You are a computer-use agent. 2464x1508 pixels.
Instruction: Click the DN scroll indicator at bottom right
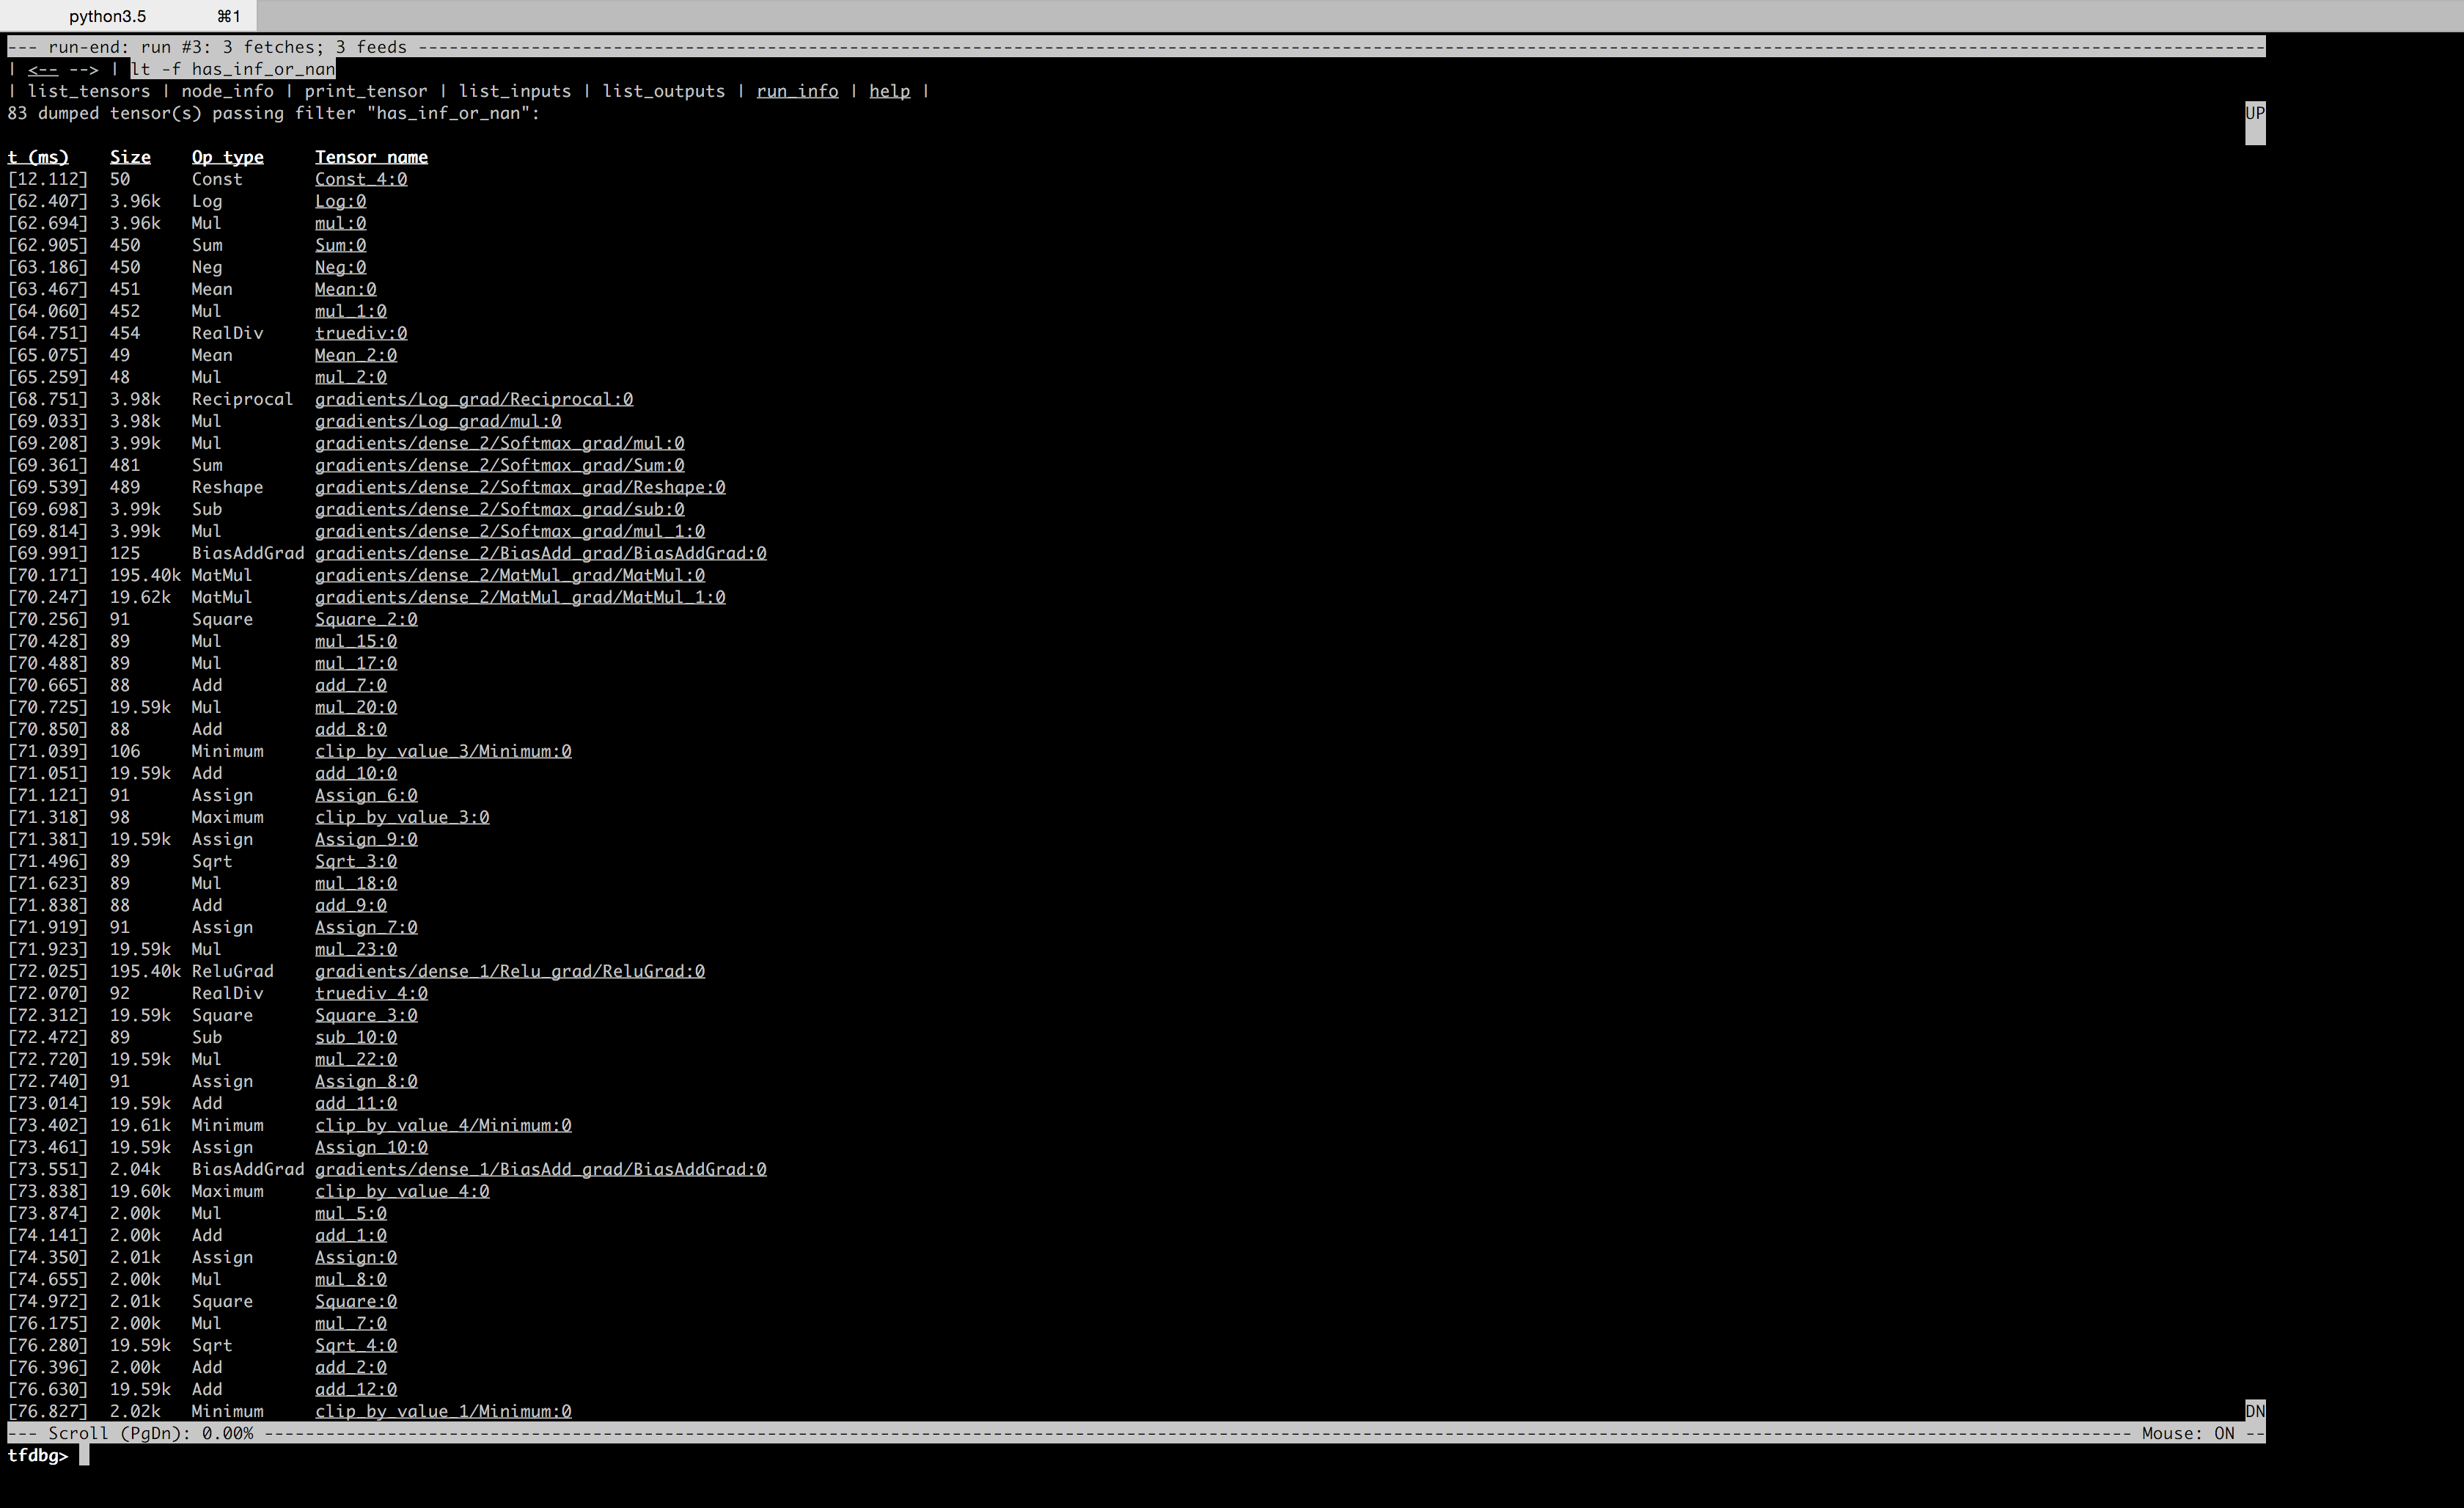pos(2254,1411)
